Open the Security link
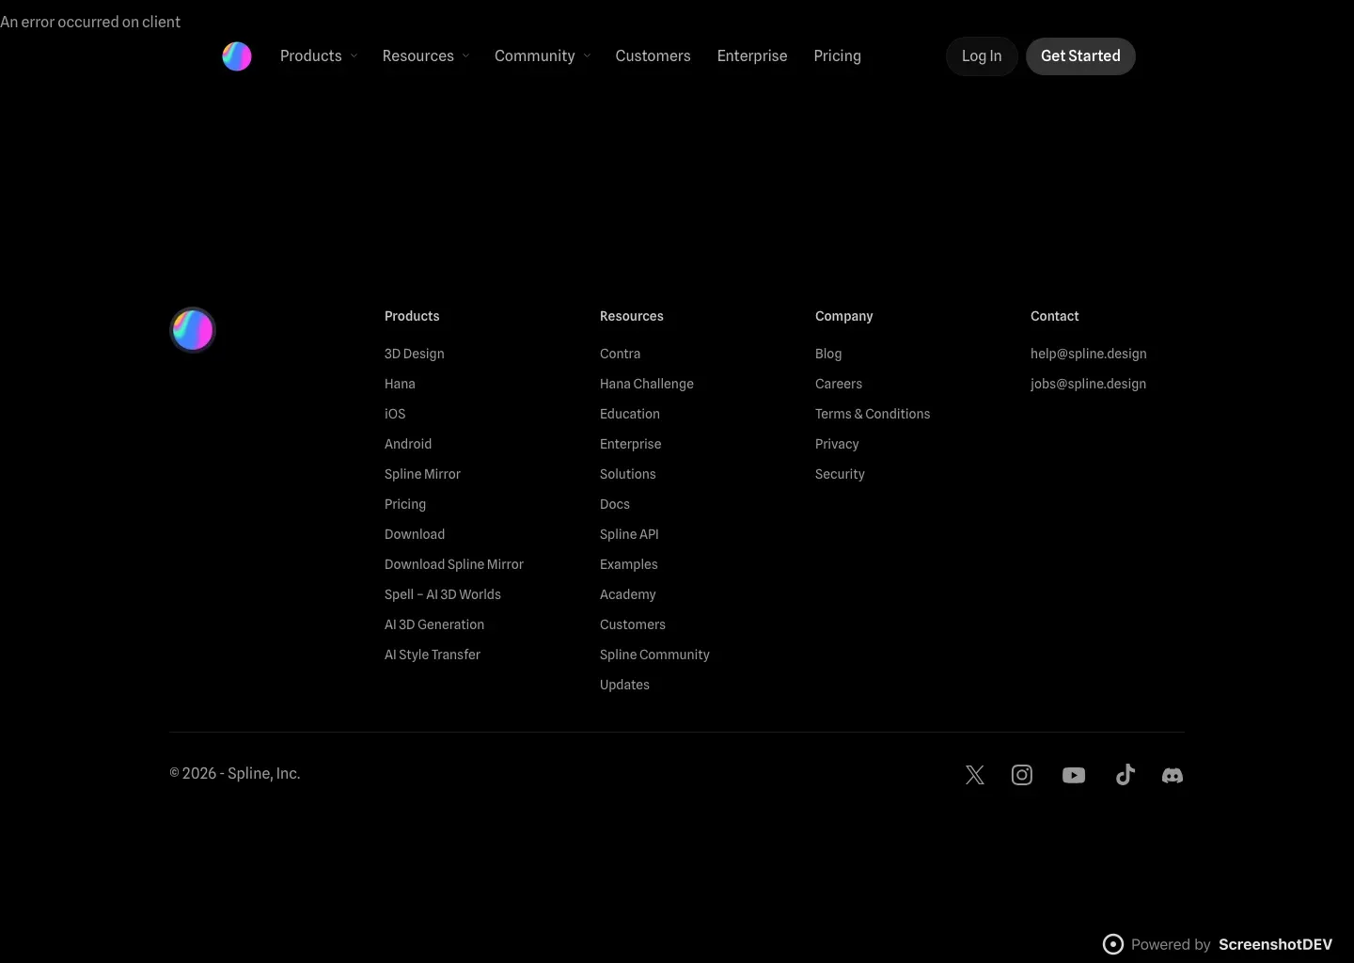 pos(841,474)
